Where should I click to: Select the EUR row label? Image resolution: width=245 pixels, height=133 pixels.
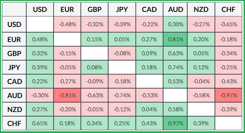(14, 40)
